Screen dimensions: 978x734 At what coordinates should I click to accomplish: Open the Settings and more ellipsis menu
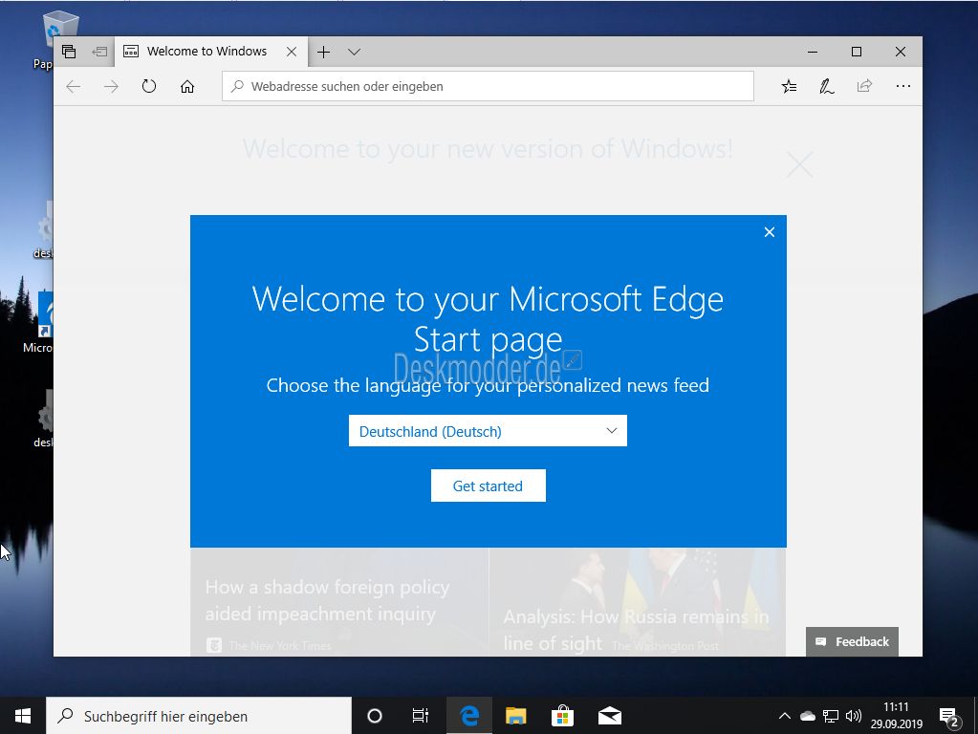tap(902, 86)
